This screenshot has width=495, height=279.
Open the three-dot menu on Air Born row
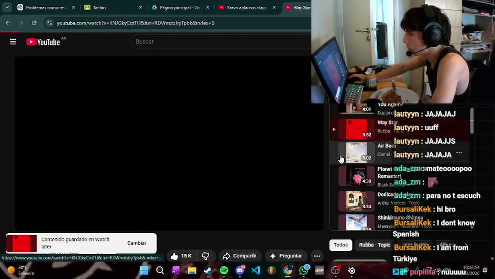[x=459, y=153]
